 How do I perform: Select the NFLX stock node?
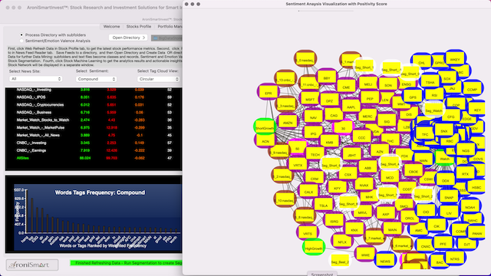[x=342, y=242]
